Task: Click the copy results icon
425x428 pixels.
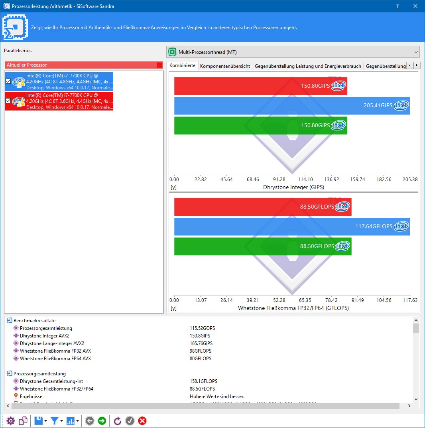Action: pyautogui.click(x=23, y=421)
